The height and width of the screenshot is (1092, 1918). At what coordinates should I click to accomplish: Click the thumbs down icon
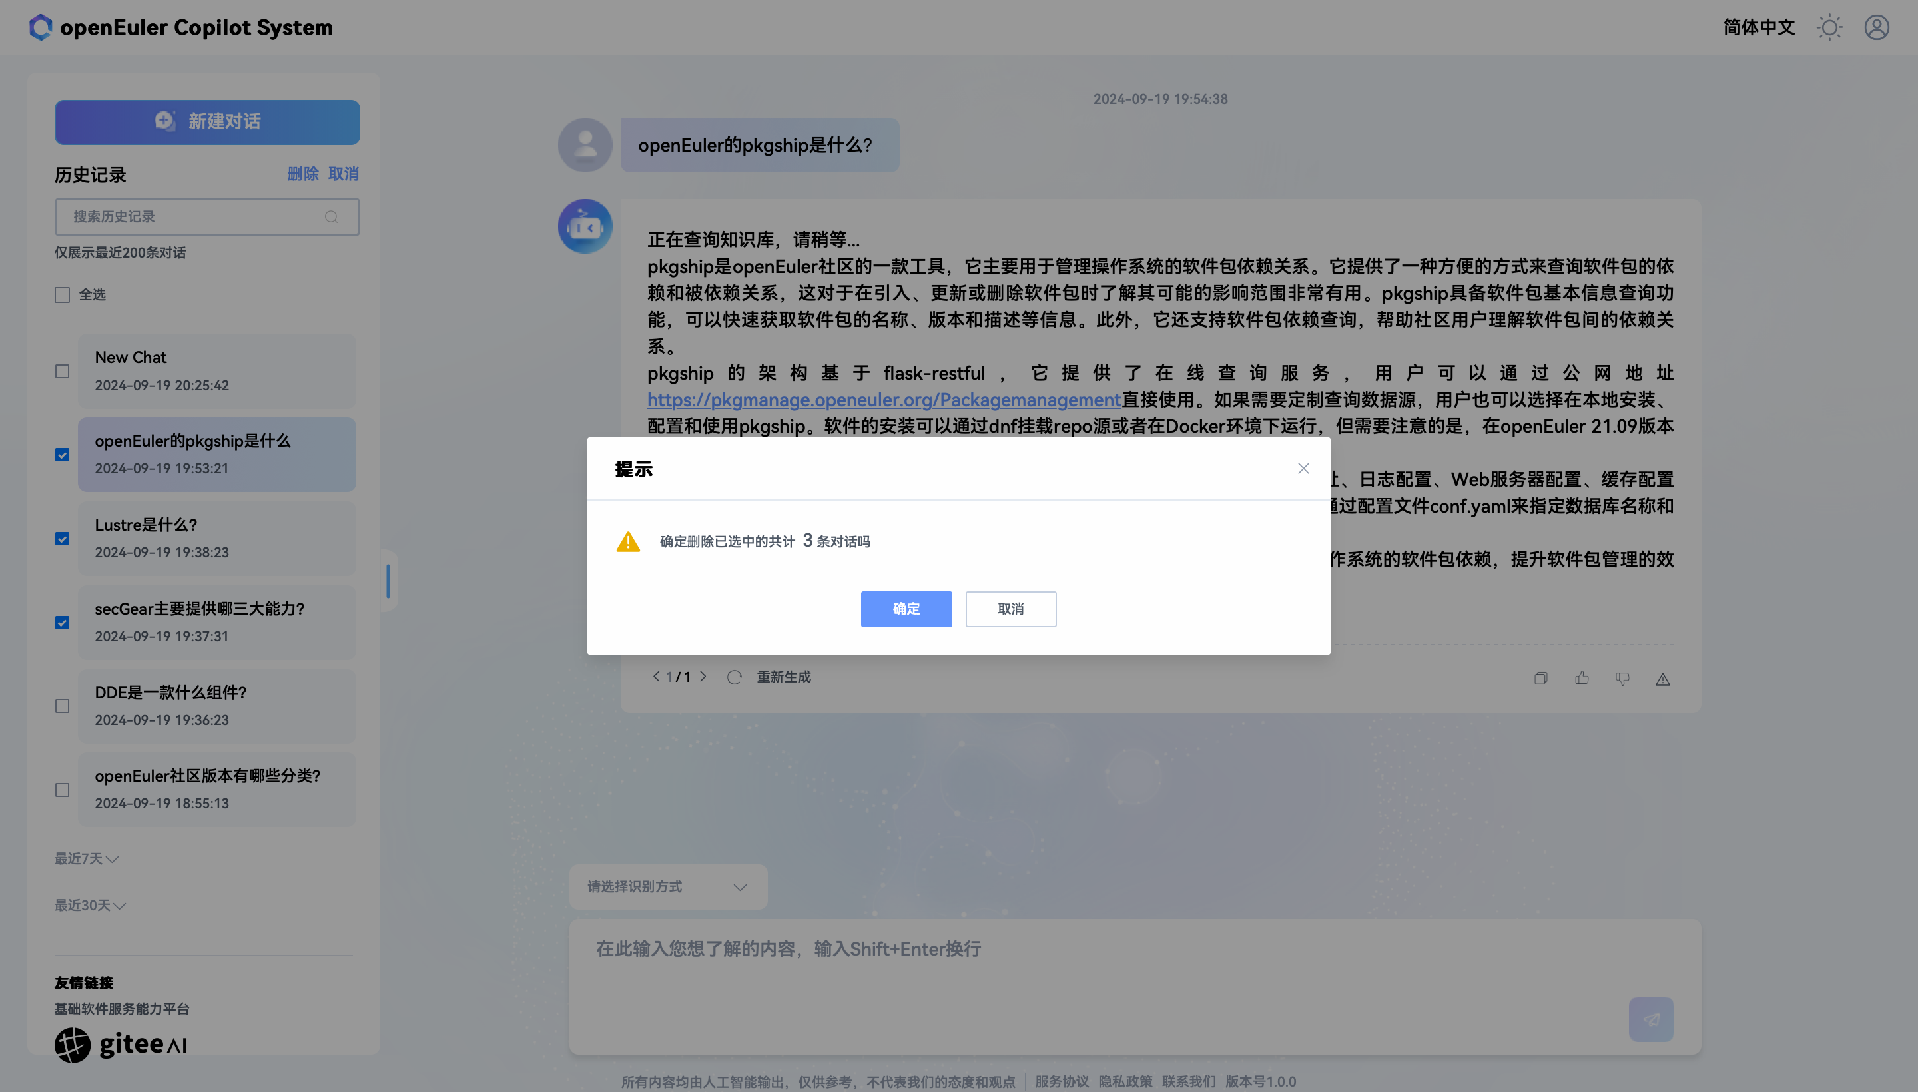tap(1622, 678)
